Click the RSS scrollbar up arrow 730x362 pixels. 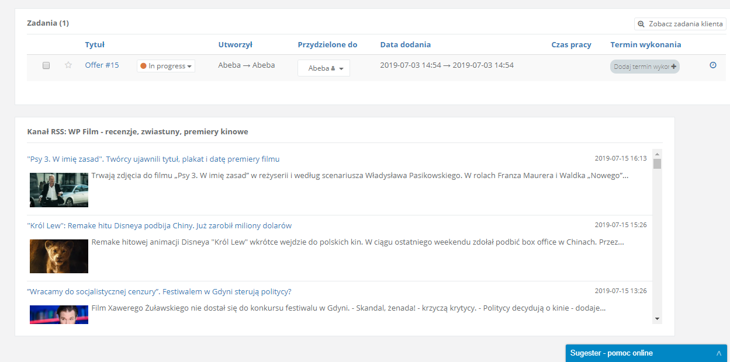coord(657,153)
